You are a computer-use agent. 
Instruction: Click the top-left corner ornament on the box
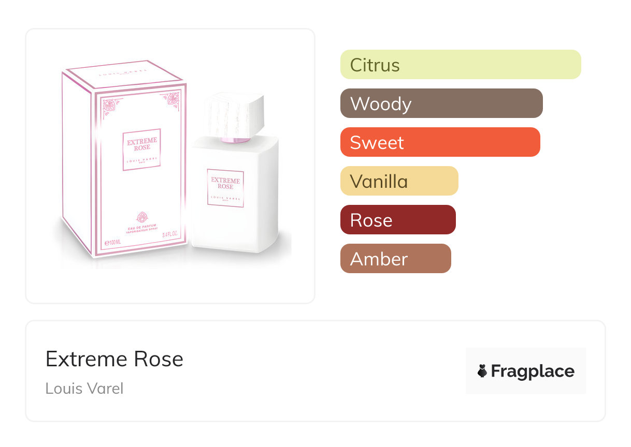click(x=109, y=107)
